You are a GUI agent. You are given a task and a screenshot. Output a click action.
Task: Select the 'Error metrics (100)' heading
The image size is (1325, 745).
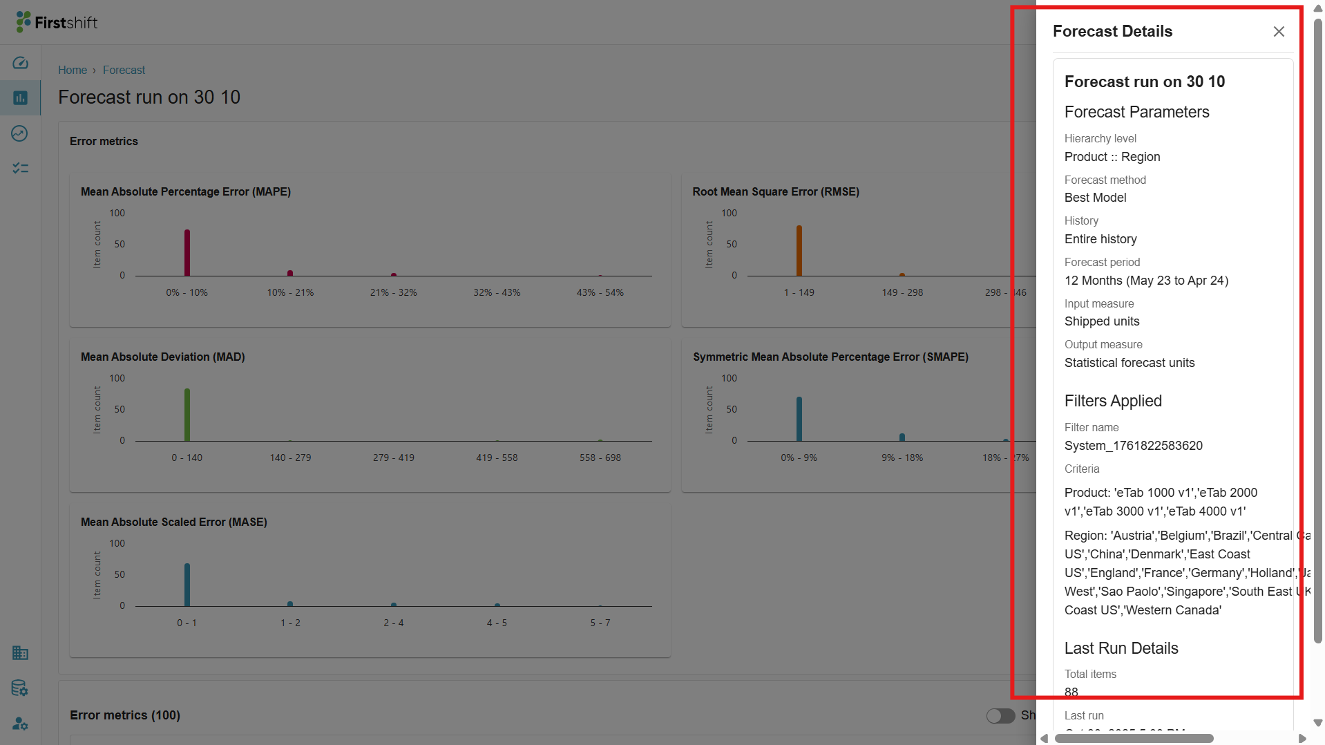[125, 715]
